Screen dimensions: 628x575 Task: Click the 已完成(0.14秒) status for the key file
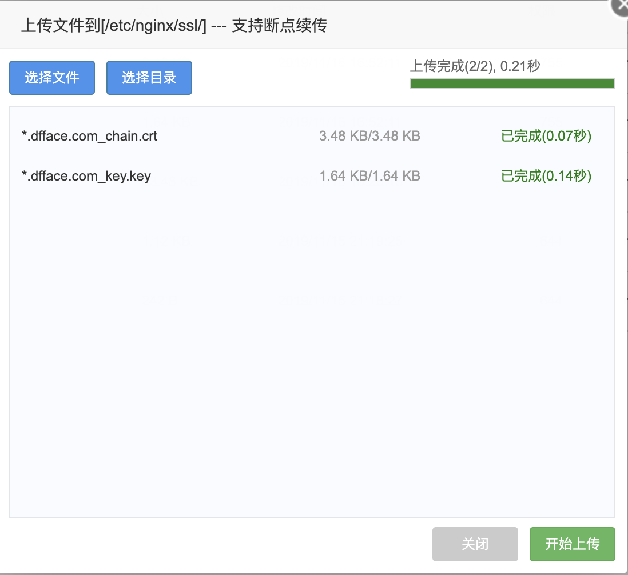(x=546, y=176)
